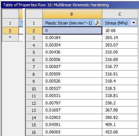Select plastic strain cell 0.00526

pyautogui.click(x=72, y=81)
